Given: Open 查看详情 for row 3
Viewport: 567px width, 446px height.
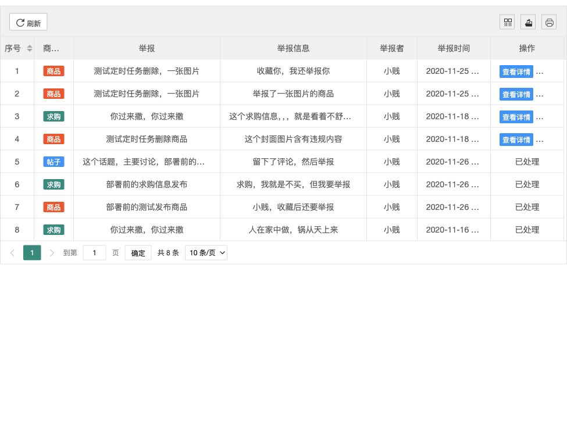Looking at the screenshot, I should [x=516, y=117].
